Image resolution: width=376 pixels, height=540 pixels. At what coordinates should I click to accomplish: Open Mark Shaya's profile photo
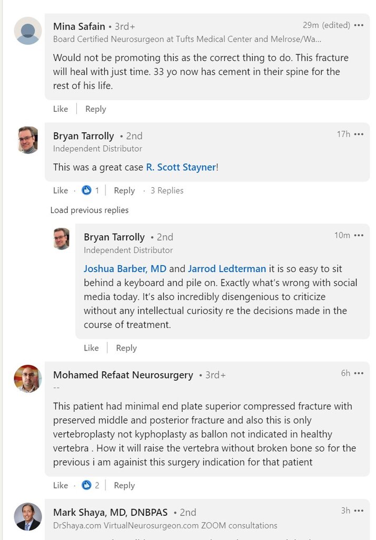click(x=28, y=516)
